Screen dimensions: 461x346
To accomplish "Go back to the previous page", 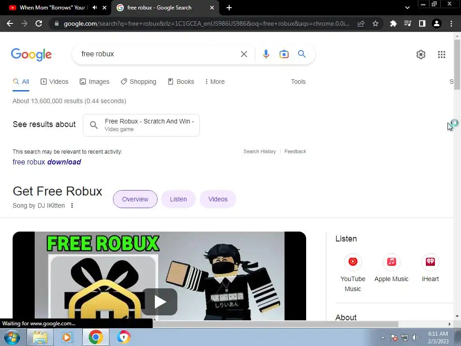I will [10, 23].
